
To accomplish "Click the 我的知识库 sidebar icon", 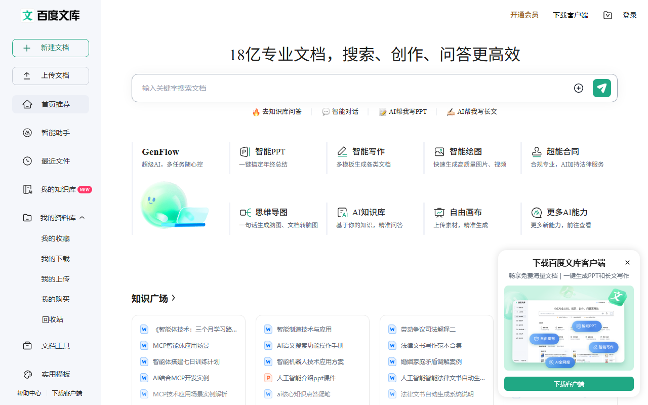I will pos(27,189).
